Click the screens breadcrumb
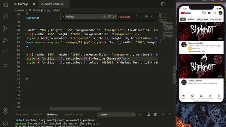Image resolution: width=226 pixels, height=127 pixels. click(x=19, y=10)
